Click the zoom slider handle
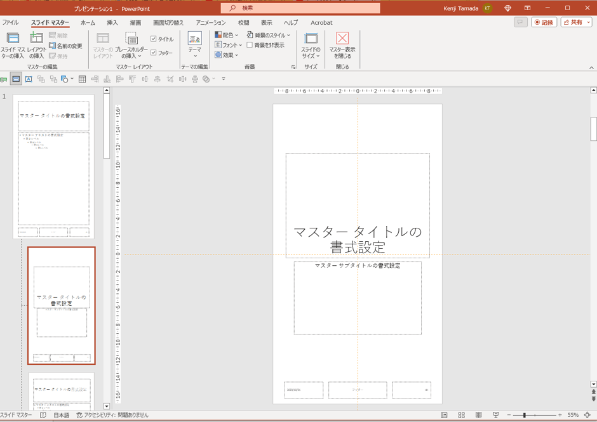597x422 pixels. click(x=524, y=415)
